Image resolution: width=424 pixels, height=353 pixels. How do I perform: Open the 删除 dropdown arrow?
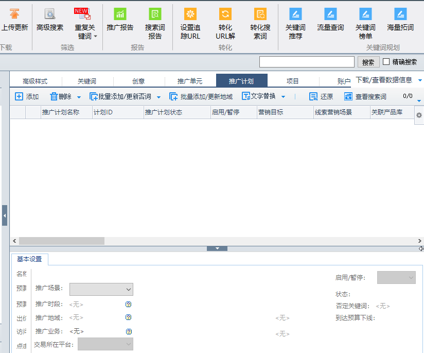(x=79, y=97)
